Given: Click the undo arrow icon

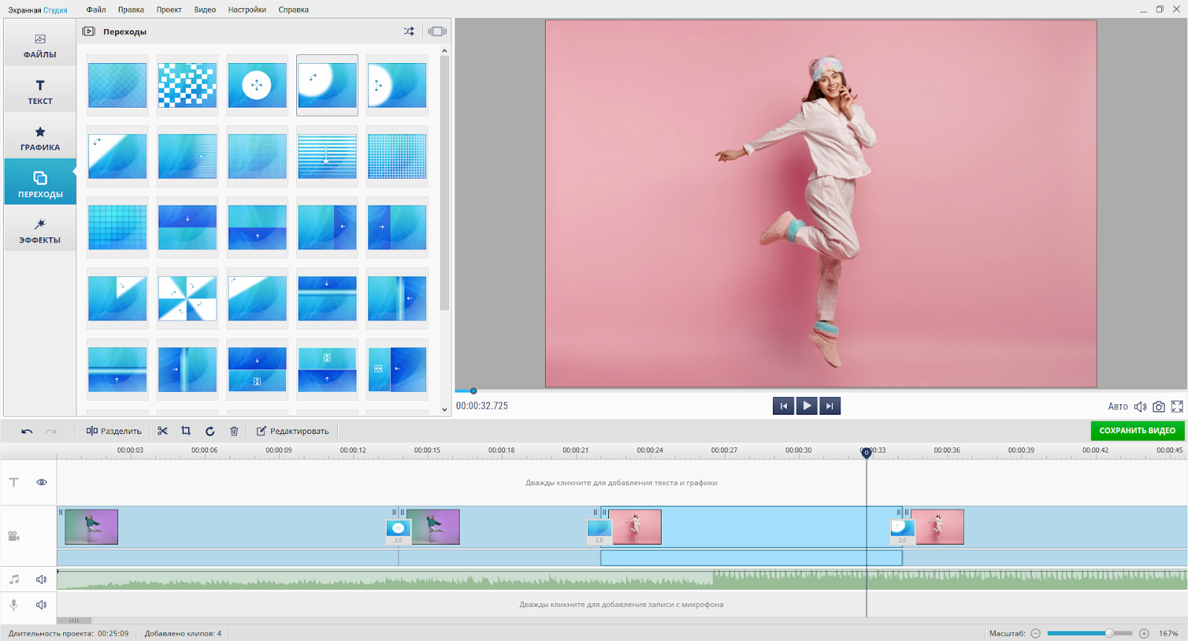Looking at the screenshot, I should [27, 431].
